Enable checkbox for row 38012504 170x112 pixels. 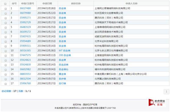6,79
